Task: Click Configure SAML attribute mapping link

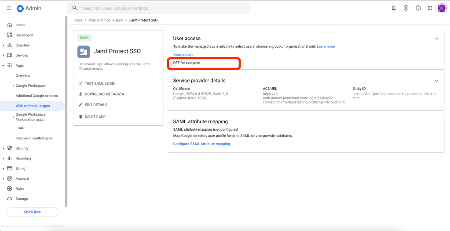Action: point(201,144)
